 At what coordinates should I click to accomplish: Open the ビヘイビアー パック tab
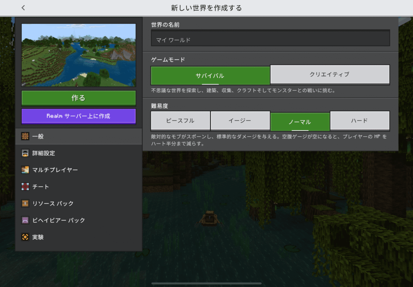tap(79, 220)
